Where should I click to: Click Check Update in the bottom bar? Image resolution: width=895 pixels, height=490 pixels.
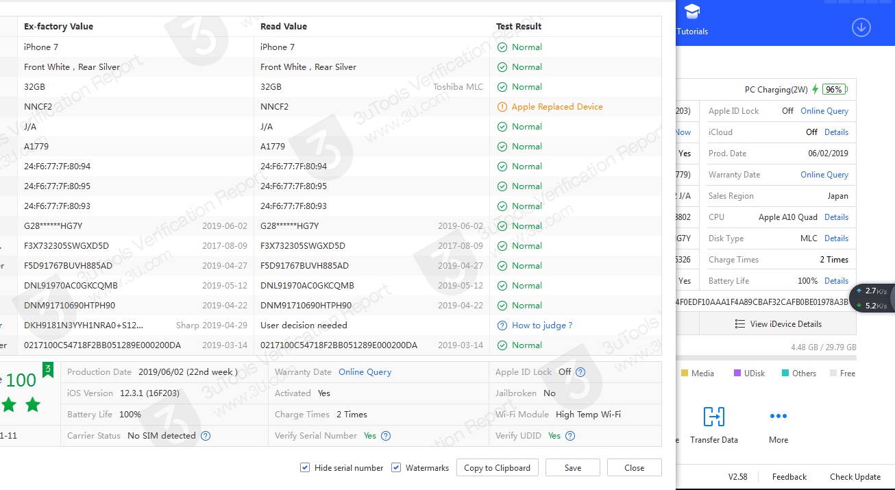855,477
